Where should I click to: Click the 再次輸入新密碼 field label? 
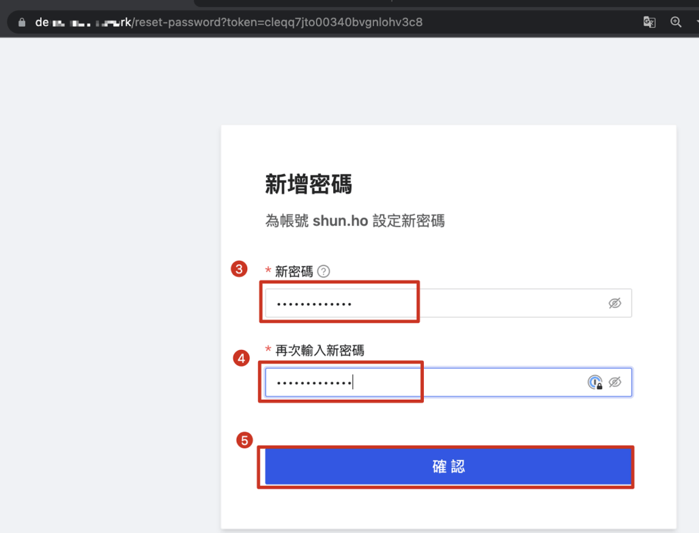click(x=319, y=351)
